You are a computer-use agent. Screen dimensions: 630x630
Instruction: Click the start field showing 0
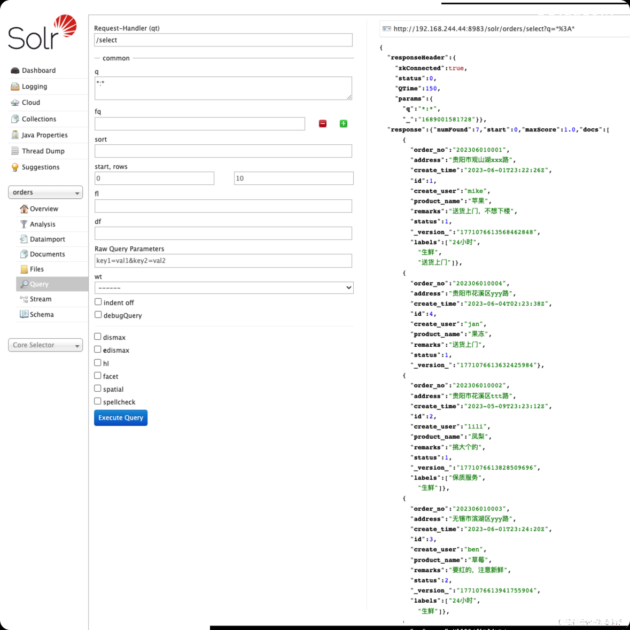(154, 178)
